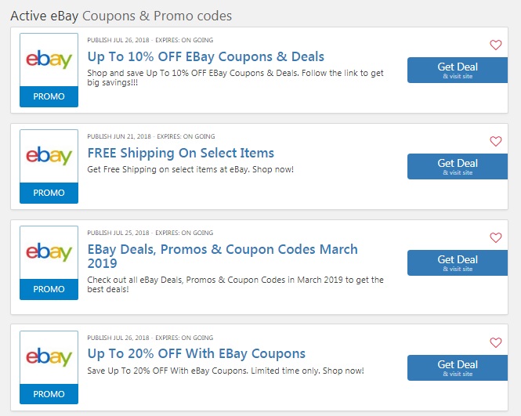Image resolution: width=521 pixels, height=416 pixels.
Task: Save the 20% OFF coupon using its heart icon
Action: point(495,342)
